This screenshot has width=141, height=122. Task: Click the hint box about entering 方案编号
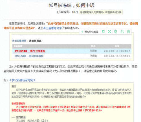click(x=101, y=12)
